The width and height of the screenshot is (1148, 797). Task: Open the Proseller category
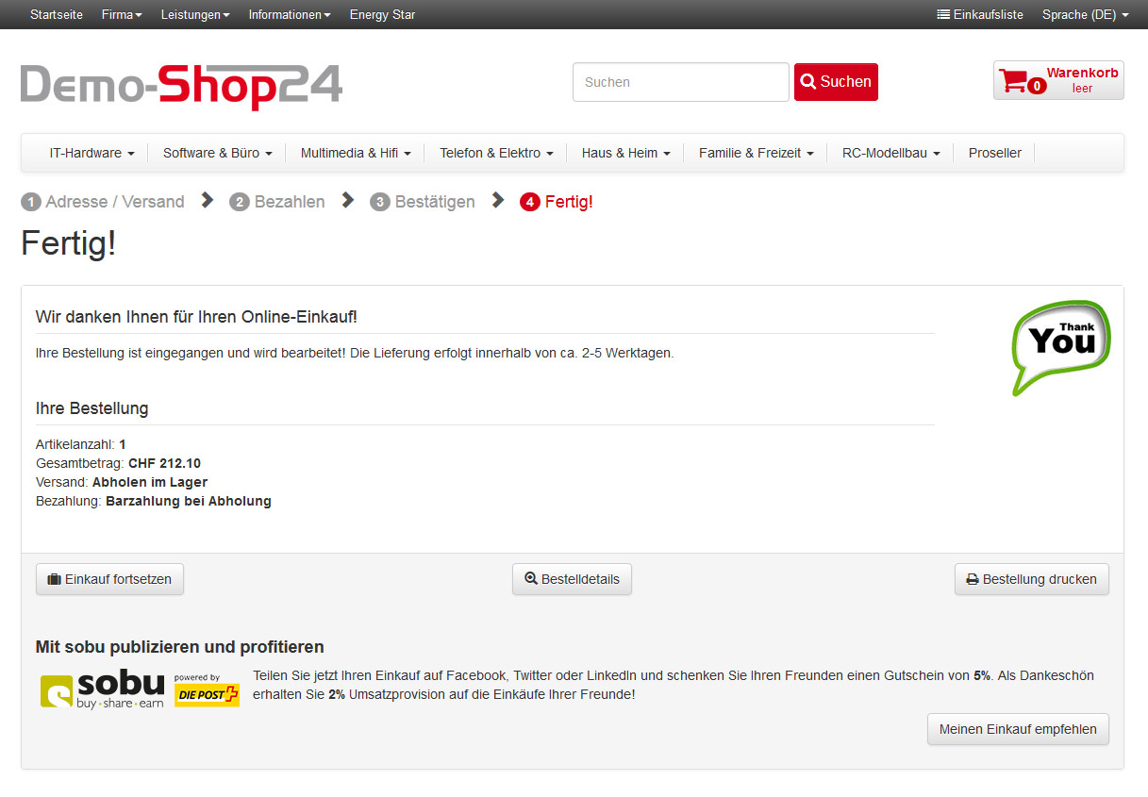pyautogui.click(x=994, y=153)
